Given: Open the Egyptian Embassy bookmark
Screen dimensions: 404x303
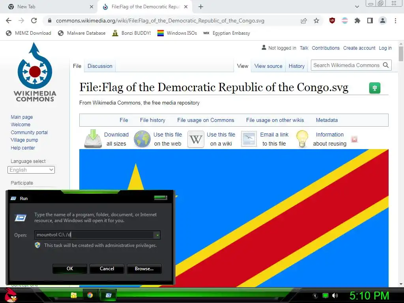Looking at the screenshot, I should [x=226, y=33].
